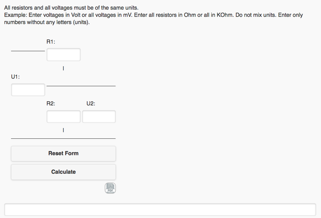Click the "R1:" label
Viewport: 321px width, 218px height.
click(51, 42)
